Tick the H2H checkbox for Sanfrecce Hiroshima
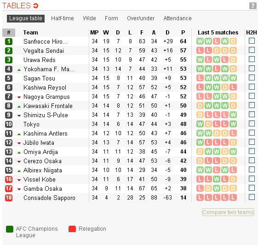The width and height of the screenshot is (258, 245). (252, 41)
